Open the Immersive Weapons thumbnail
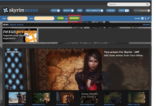Image resolution: width=156 pixels, height=106 pixels. click(17, 98)
